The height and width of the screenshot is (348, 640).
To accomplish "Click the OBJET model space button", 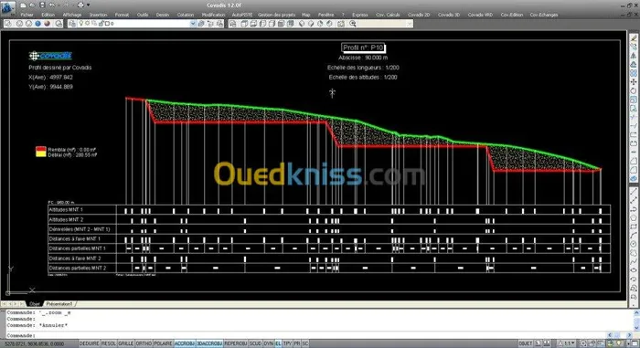I will coord(525,343).
